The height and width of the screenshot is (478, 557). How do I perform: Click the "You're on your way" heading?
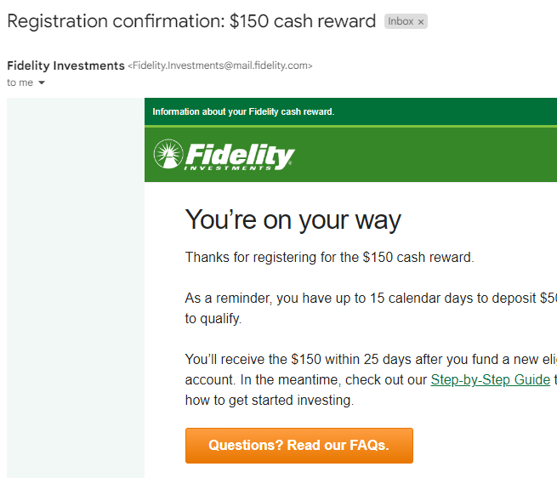coord(293,219)
